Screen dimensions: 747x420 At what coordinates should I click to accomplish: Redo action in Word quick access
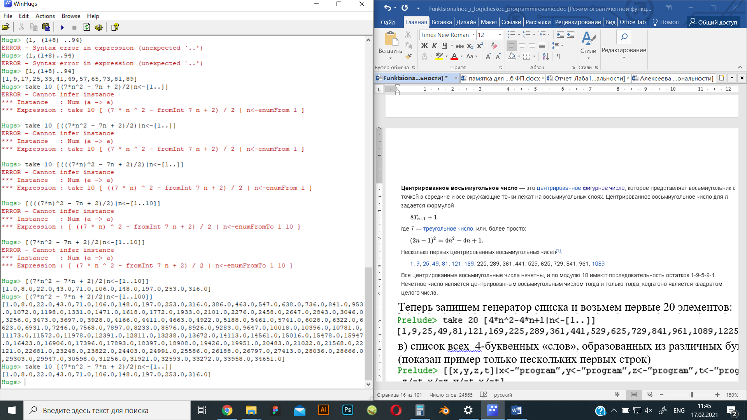(x=405, y=8)
